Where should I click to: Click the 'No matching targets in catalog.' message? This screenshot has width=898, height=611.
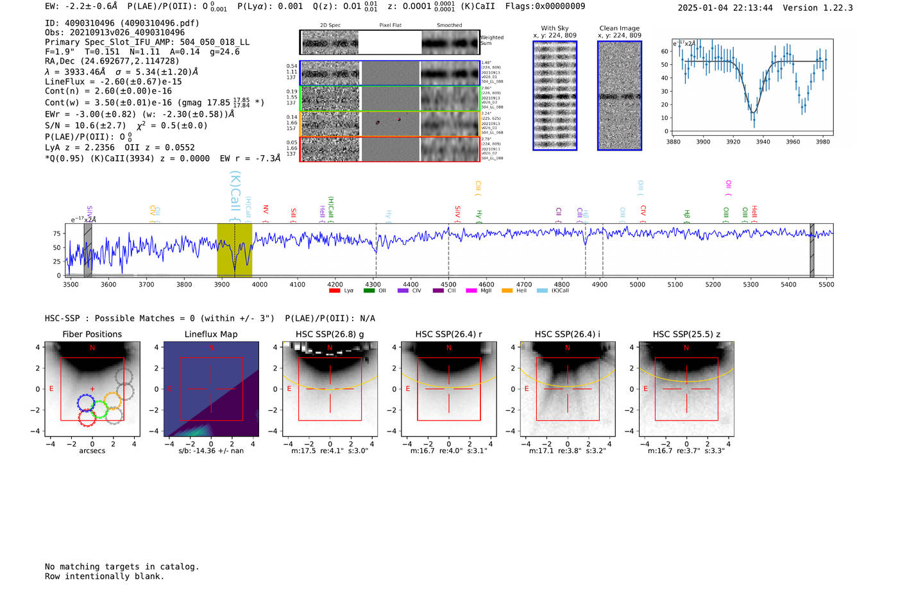tap(122, 567)
